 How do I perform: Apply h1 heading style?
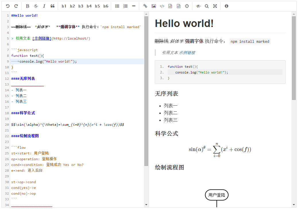point(64,6)
